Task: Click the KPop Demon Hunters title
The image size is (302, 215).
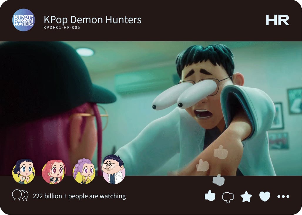Action: (93, 20)
